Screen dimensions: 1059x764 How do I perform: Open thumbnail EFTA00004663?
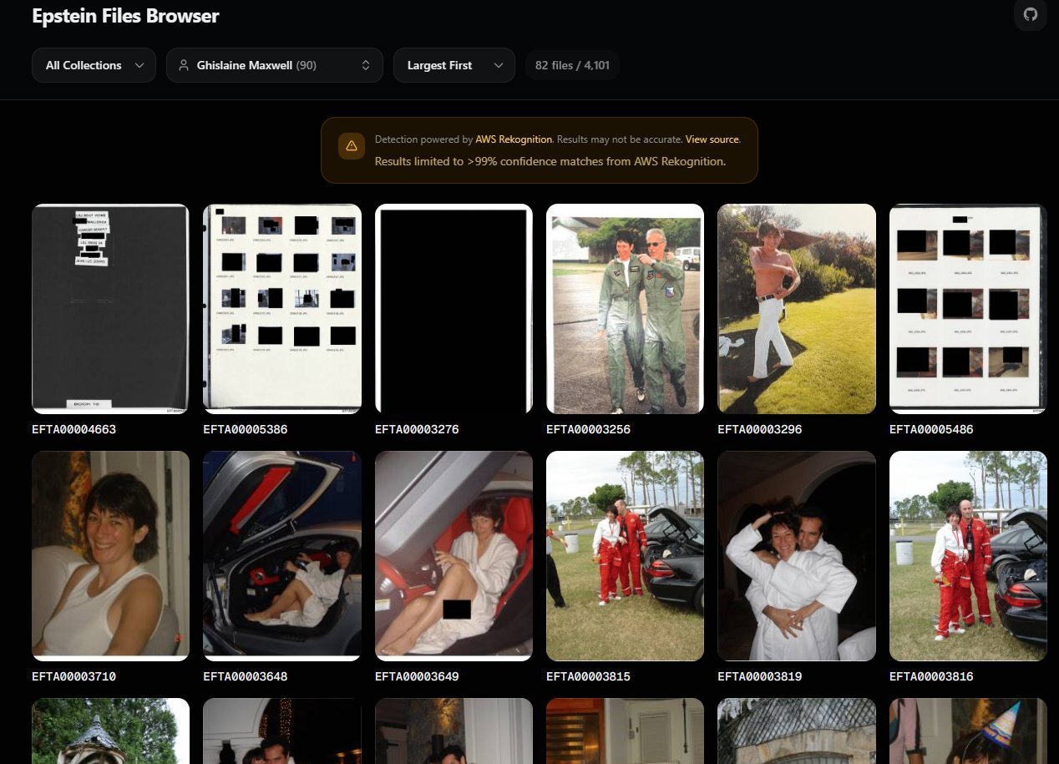pyautogui.click(x=110, y=309)
